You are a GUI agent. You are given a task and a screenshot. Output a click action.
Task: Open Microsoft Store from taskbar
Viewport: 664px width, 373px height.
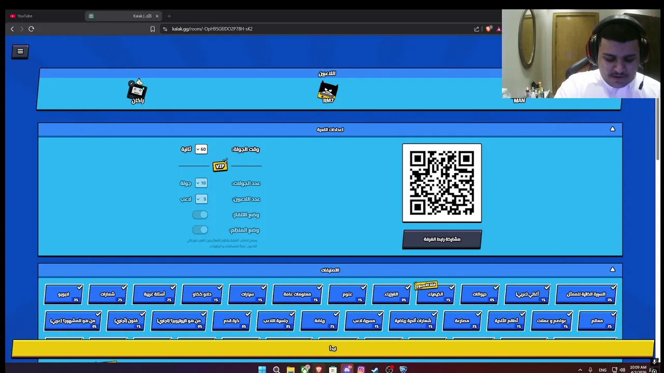(333, 369)
